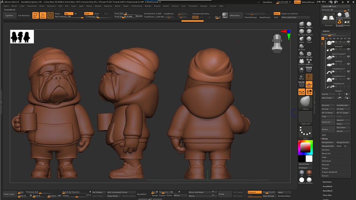
Task: Open the Preferences menu
Action: tap(137, 6)
